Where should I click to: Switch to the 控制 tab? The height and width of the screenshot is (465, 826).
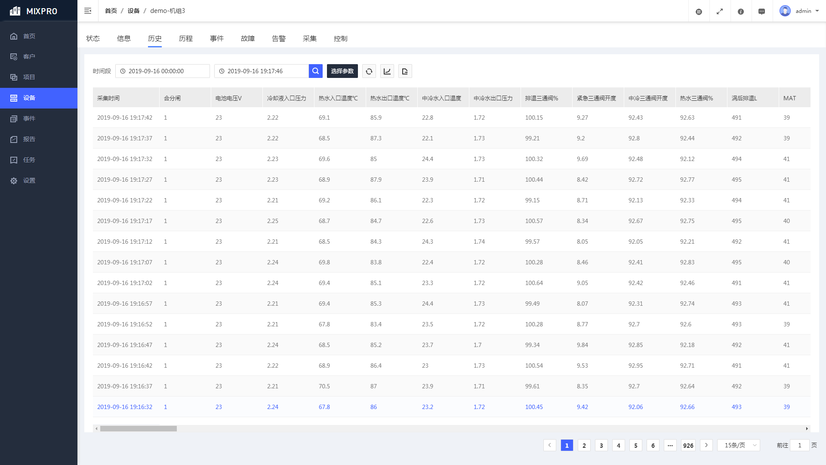340,38
